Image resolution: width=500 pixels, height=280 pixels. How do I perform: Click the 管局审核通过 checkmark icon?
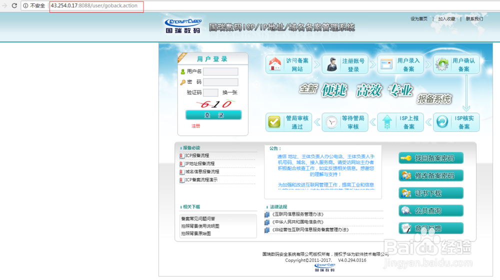(x=274, y=122)
